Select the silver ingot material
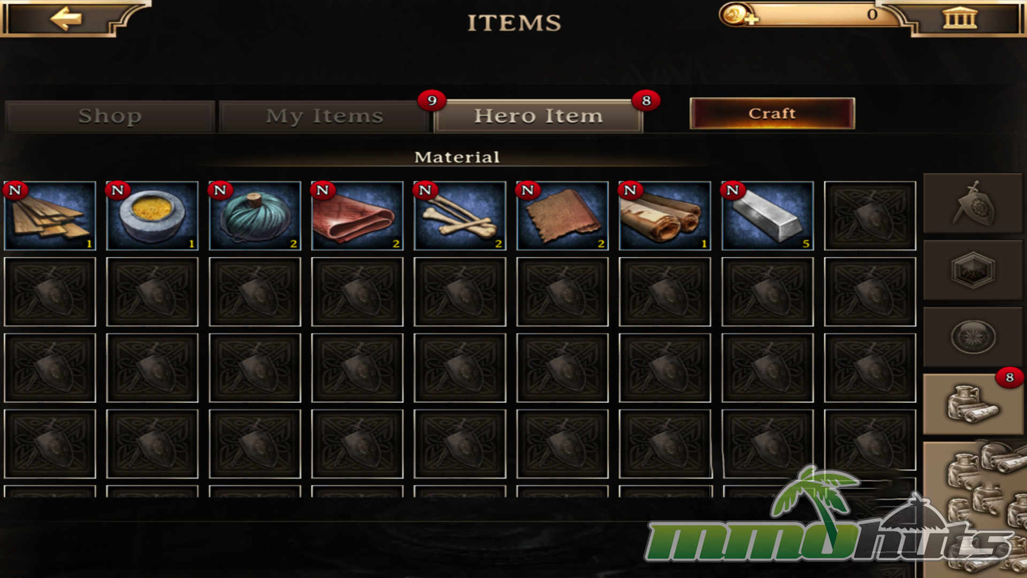Image resolution: width=1027 pixels, height=578 pixels. 768,216
